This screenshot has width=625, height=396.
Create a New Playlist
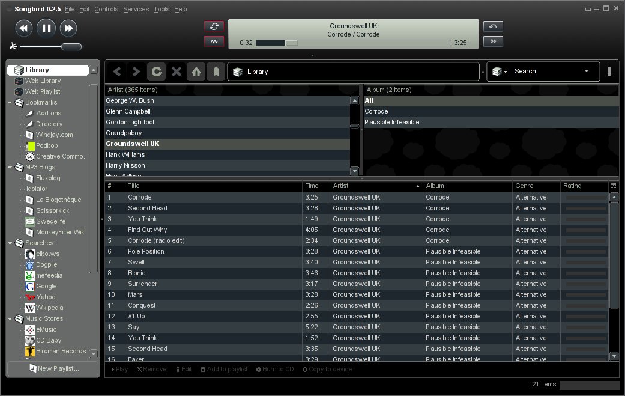tap(53, 368)
